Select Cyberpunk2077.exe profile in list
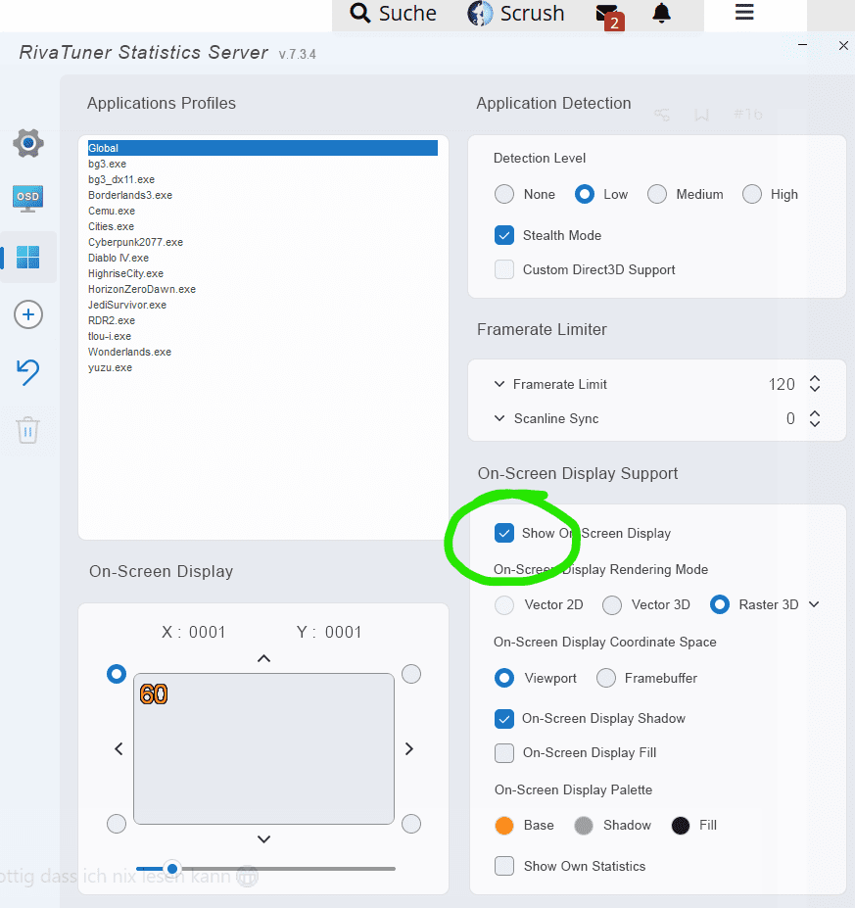This screenshot has height=908, width=855. pyautogui.click(x=135, y=242)
